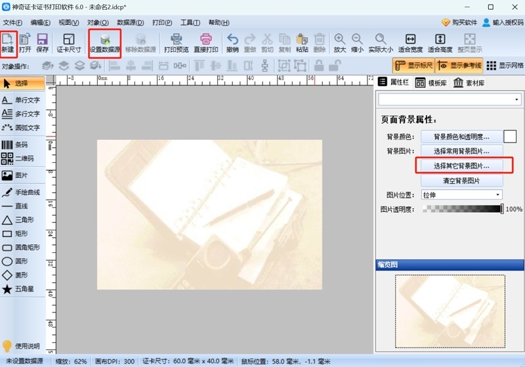Click the 新建 new document icon

coord(8,43)
